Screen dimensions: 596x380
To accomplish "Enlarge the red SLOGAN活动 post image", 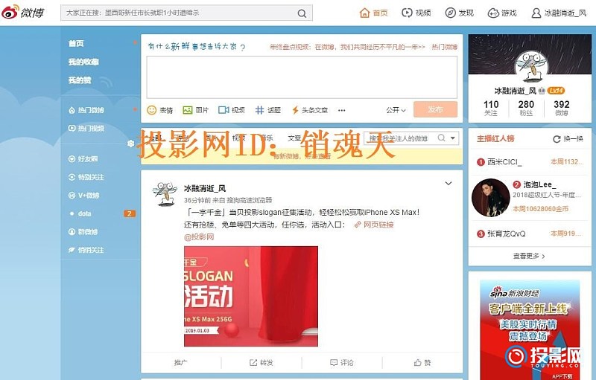I will click(251, 296).
